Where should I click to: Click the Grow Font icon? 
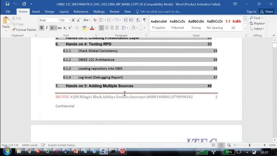point(73,20)
